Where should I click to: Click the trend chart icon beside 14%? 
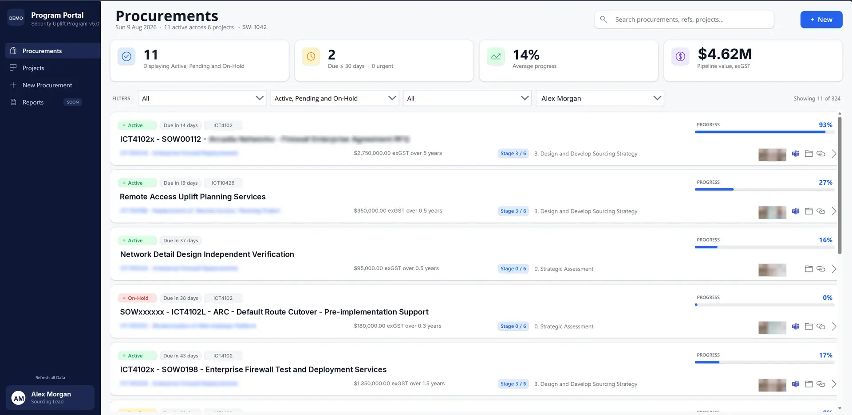[x=496, y=57]
